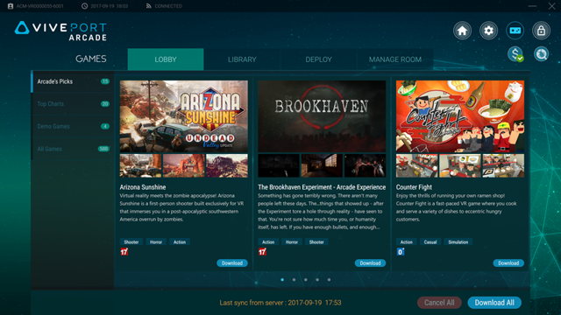Open the Brookhaven main banner thumbnail
Screen dimensions: 561x315
[x=322, y=116]
